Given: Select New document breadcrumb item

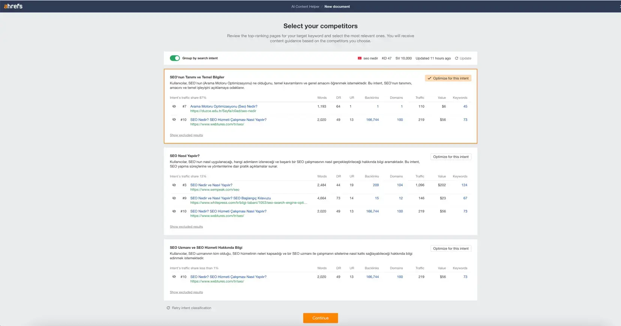Looking at the screenshot, I should (x=337, y=7).
